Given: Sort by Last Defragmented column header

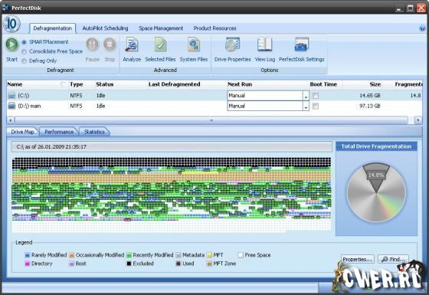Looking at the screenshot, I should (175, 84).
